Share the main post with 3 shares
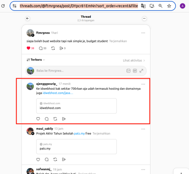189x174 pixels. coord(61,48)
